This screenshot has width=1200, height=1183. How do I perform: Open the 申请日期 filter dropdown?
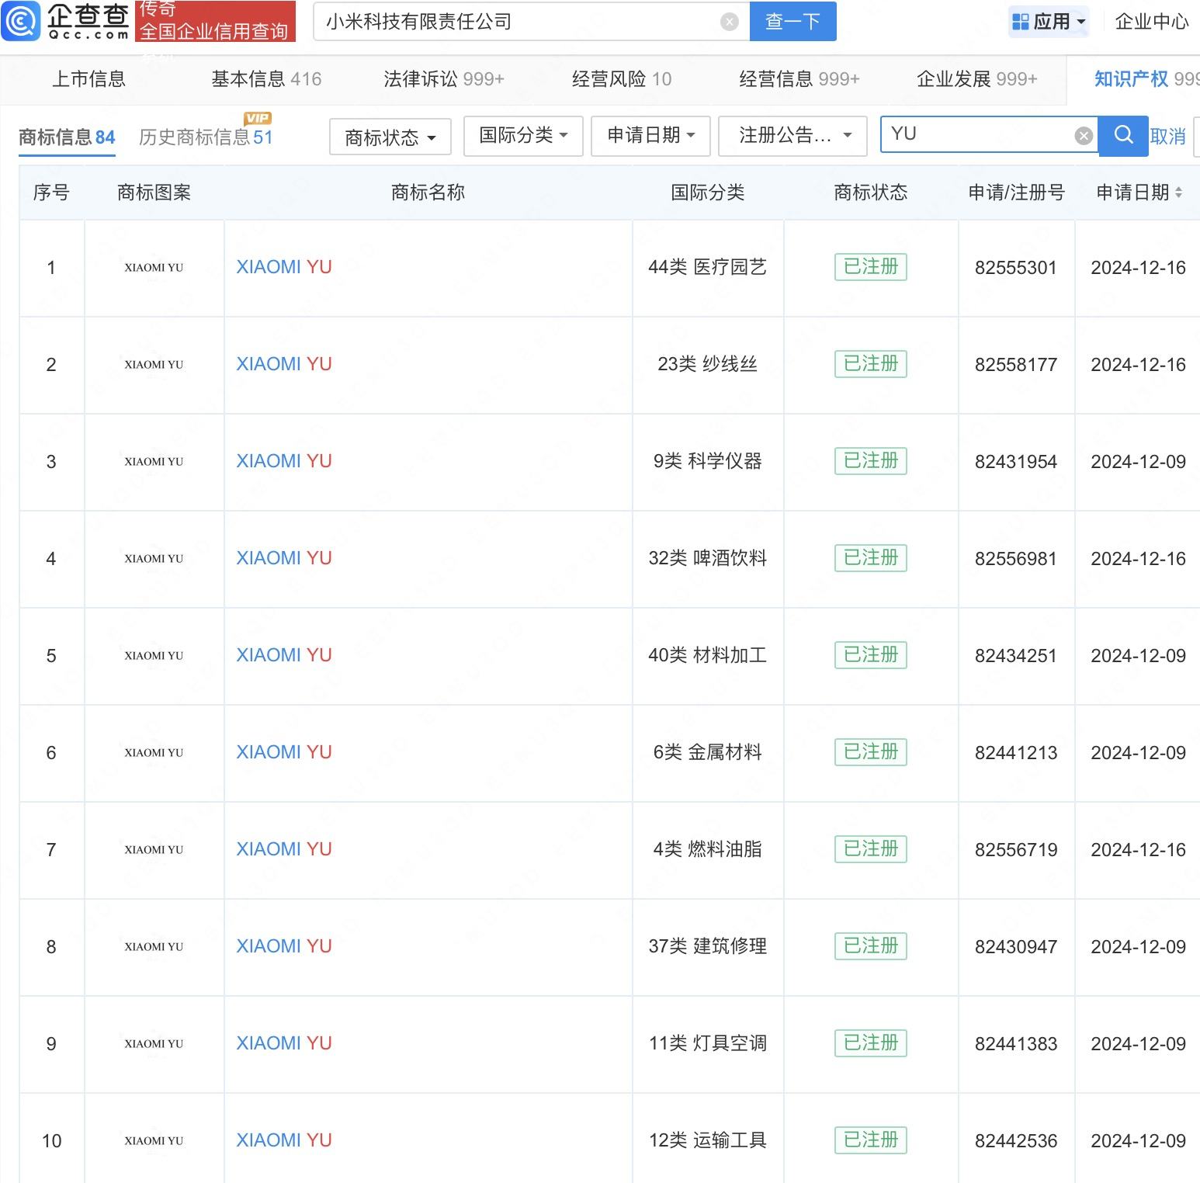(x=650, y=136)
